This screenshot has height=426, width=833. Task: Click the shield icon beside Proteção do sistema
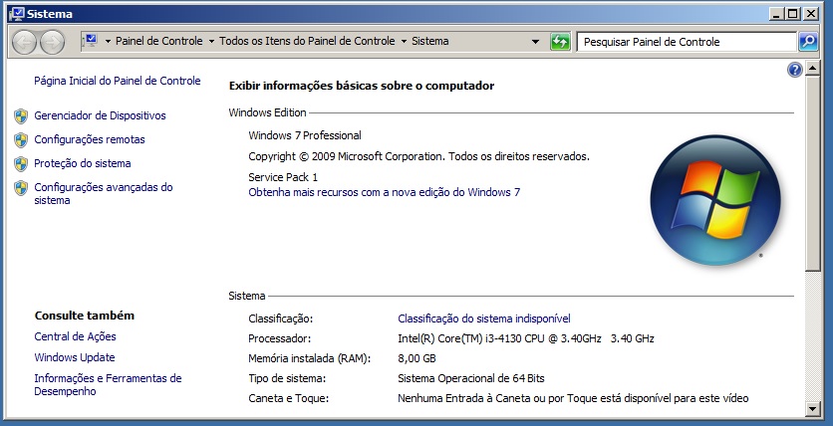click(x=21, y=163)
